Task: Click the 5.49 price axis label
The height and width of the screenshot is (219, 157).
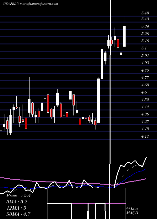Action: 145,13
